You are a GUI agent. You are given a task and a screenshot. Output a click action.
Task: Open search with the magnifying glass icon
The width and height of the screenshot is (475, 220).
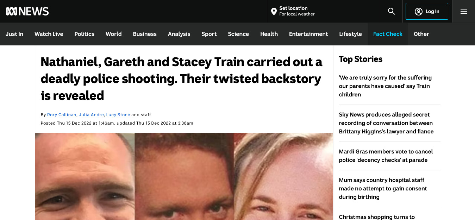391,11
